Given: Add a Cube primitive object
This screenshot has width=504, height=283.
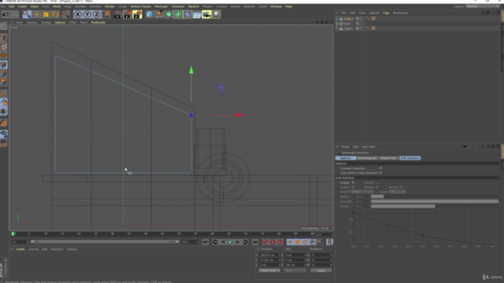Looking at the screenshot, I should [x=149, y=14].
